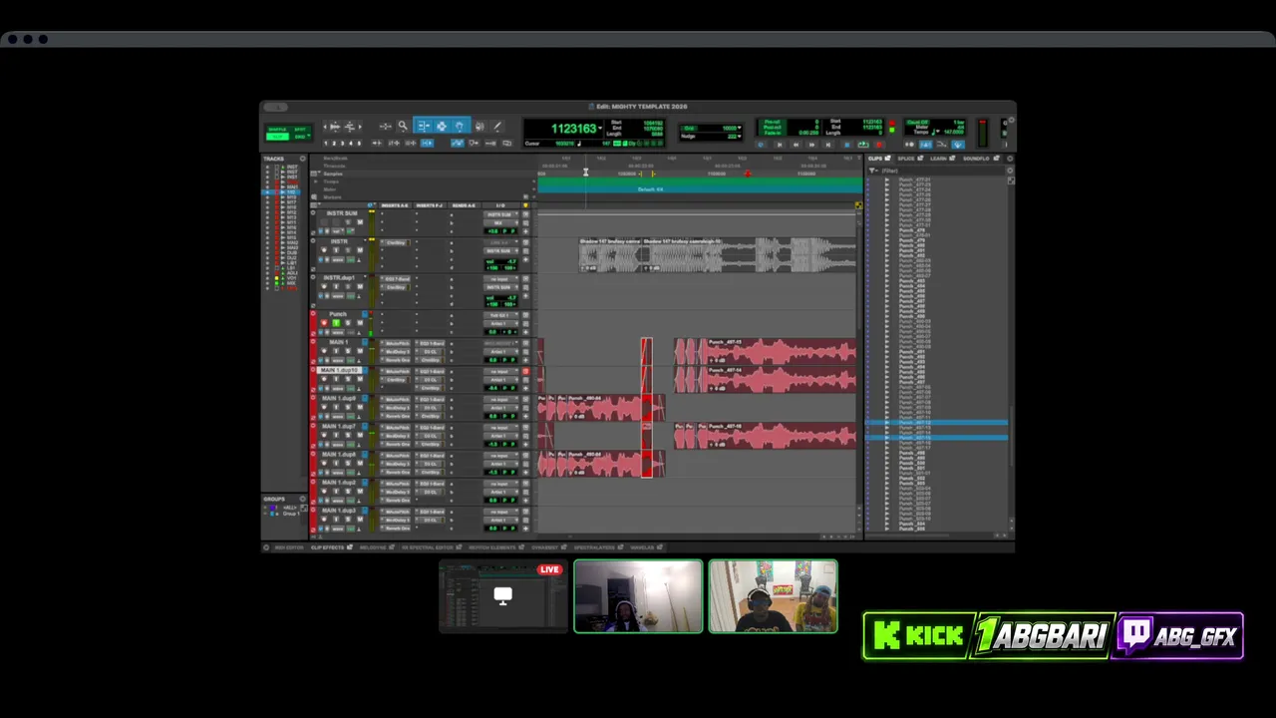This screenshot has width=1276, height=718.
Task: Click the Stop transport button
Action: pos(847,145)
